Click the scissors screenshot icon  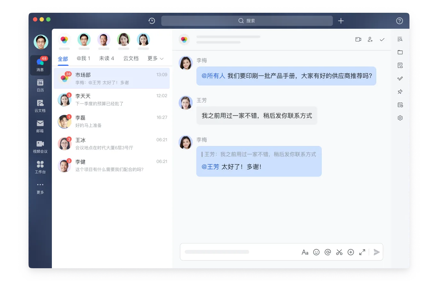(x=339, y=252)
